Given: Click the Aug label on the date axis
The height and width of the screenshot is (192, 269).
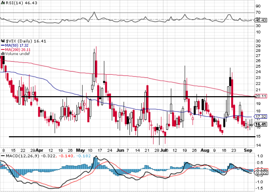Looking at the screenshot, I should (204, 151).
